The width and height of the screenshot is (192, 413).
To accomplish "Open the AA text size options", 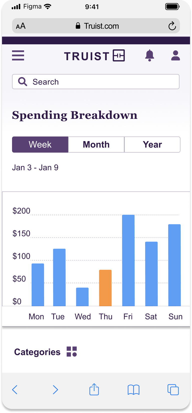I will [21, 26].
